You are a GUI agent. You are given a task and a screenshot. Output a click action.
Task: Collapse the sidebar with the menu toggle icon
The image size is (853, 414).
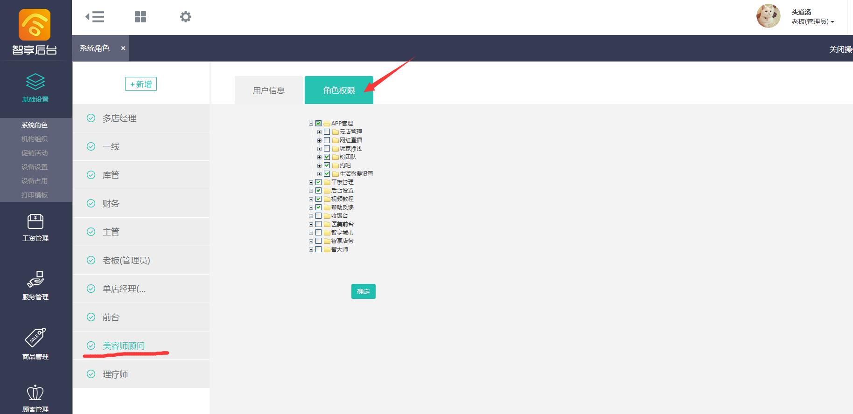tap(95, 17)
